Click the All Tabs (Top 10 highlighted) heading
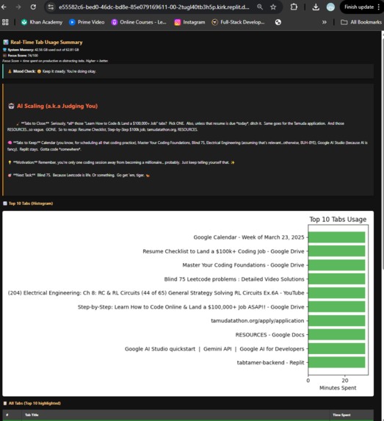Image resolution: width=384 pixels, height=421 pixels. pos(32,403)
